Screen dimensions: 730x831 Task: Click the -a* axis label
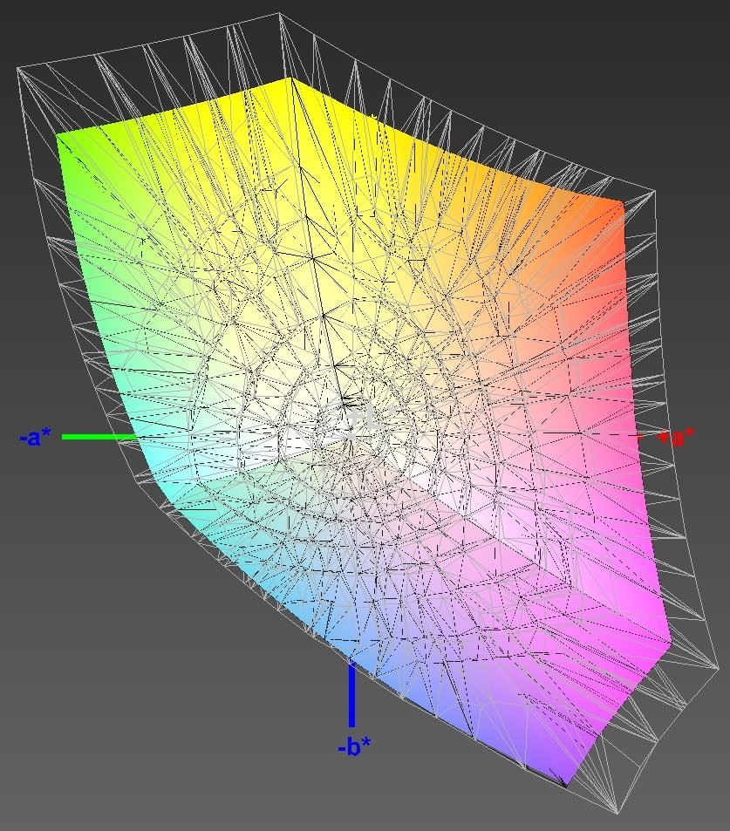point(36,438)
